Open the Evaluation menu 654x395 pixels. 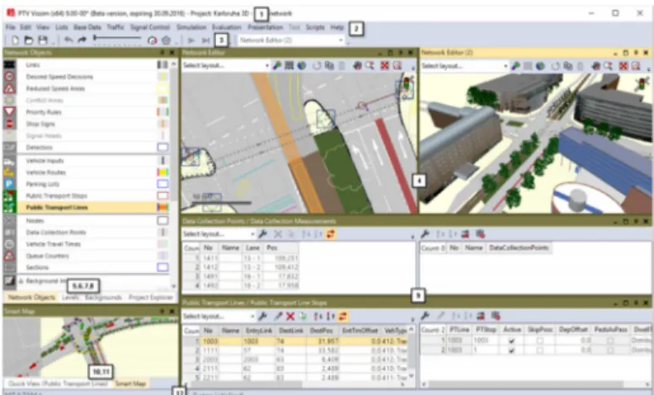click(x=226, y=27)
